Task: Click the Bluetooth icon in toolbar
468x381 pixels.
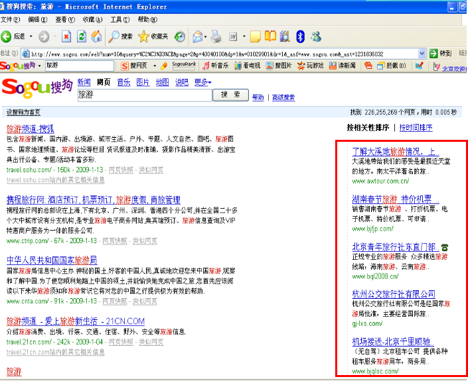Action: (300, 36)
